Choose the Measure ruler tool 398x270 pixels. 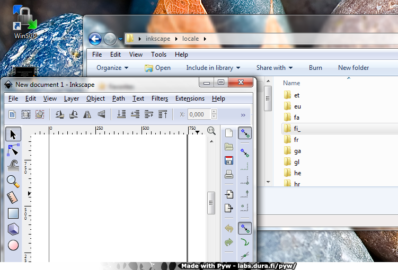click(13, 197)
